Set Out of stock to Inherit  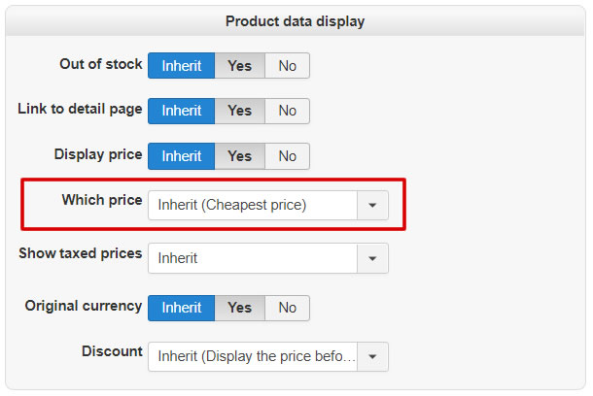[x=181, y=66]
